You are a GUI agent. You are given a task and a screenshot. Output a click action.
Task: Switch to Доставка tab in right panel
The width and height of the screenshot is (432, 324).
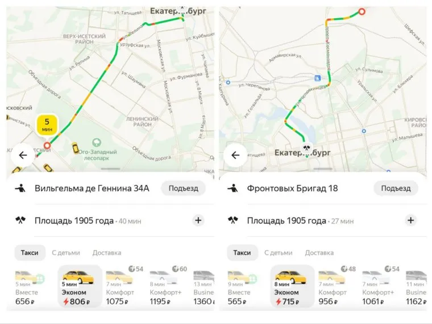319,253
